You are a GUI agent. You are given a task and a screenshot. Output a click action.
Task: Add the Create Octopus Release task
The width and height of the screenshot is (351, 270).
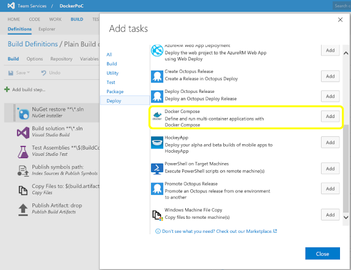(x=330, y=76)
